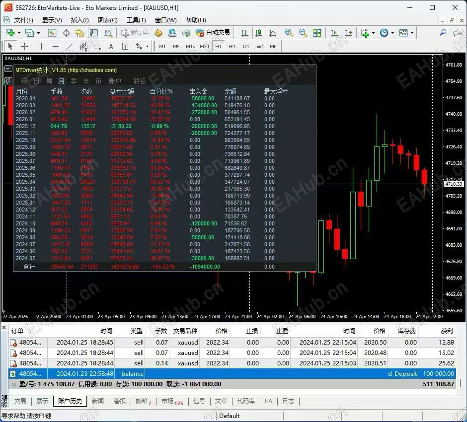The height and width of the screenshot is (422, 467).
Task: Open the 插入(I) menu
Action: (x=79, y=20)
